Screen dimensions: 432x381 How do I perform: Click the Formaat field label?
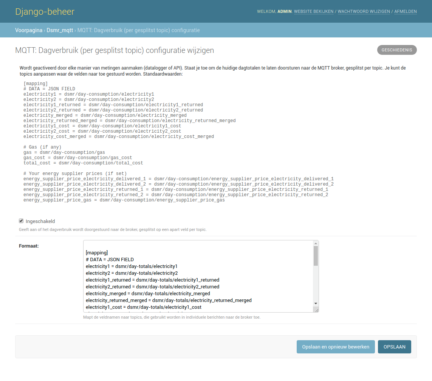[x=29, y=246]
